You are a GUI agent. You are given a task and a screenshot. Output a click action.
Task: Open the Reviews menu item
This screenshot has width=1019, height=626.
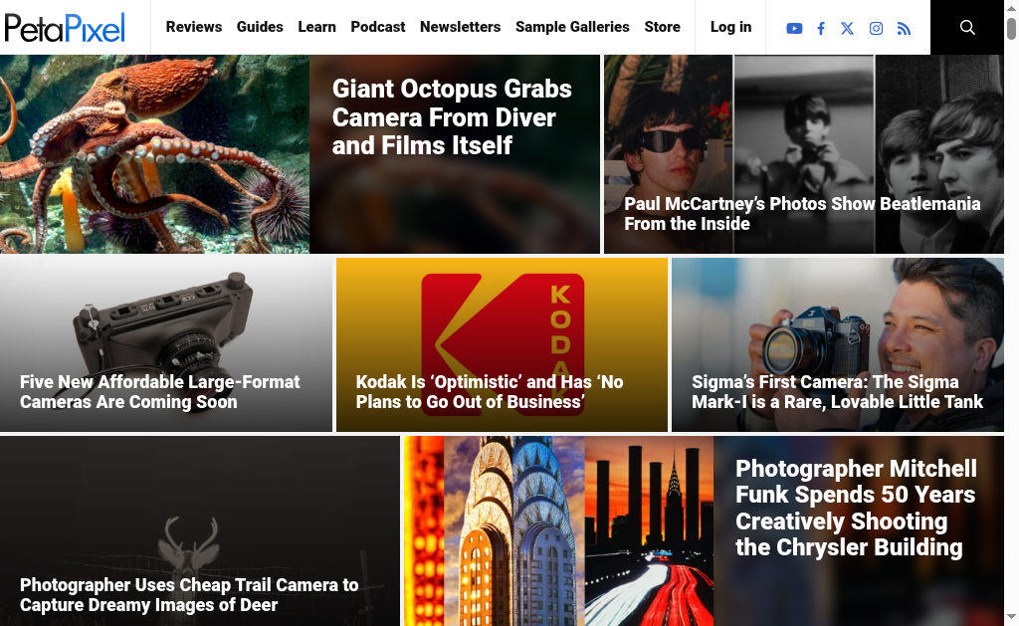click(x=194, y=27)
